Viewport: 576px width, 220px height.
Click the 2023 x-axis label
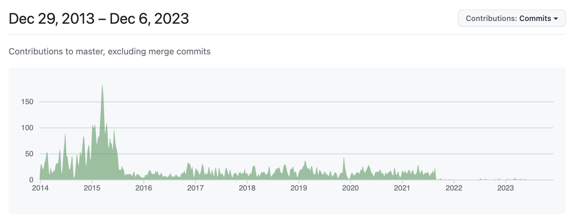[505, 188]
